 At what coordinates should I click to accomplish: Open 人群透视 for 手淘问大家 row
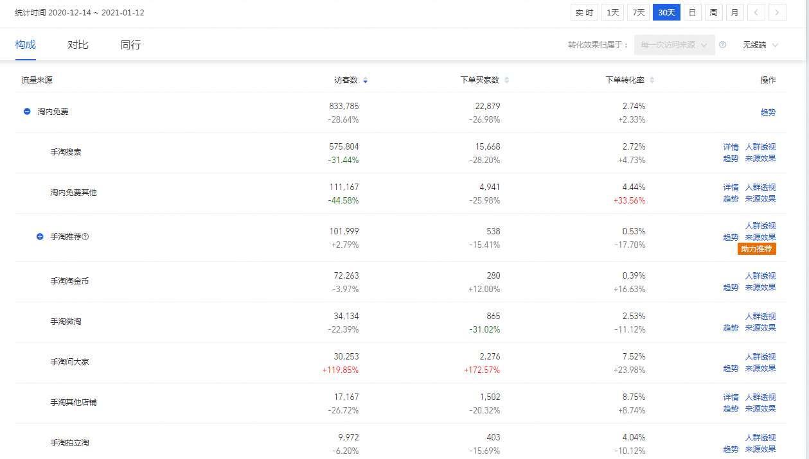pos(760,357)
